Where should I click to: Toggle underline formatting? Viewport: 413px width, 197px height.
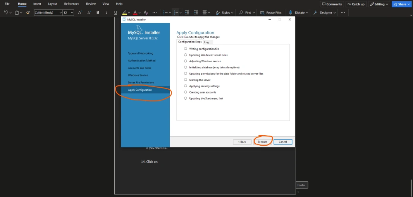[x=115, y=12]
